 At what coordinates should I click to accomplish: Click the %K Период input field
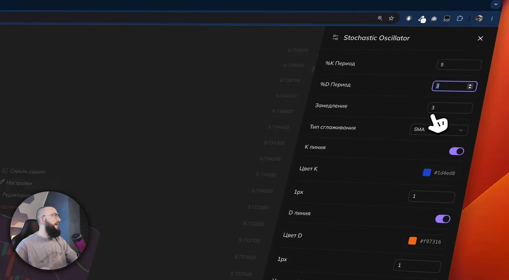[459, 65]
